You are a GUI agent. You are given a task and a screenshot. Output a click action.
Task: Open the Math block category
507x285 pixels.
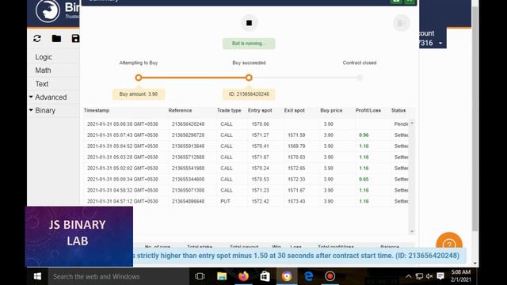[x=43, y=70]
